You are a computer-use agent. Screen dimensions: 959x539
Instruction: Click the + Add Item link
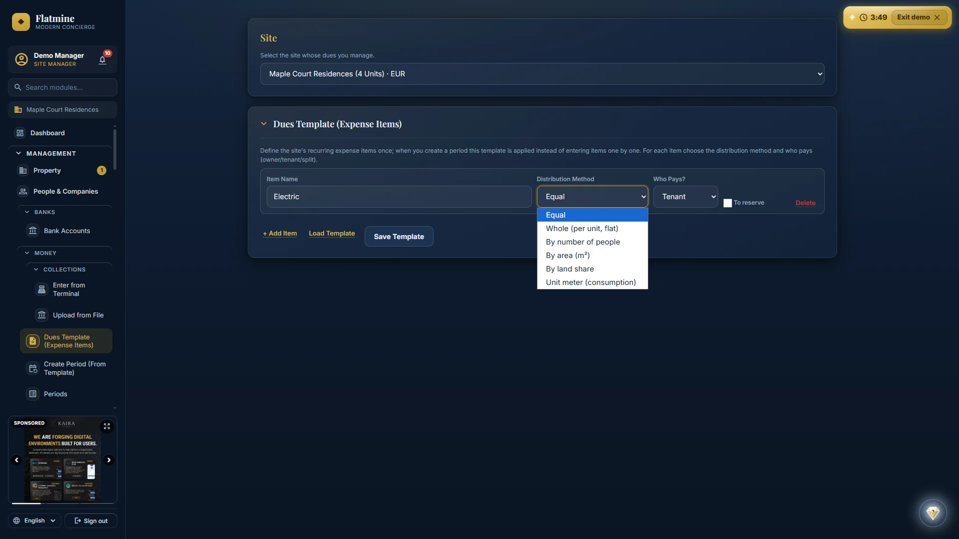280,234
